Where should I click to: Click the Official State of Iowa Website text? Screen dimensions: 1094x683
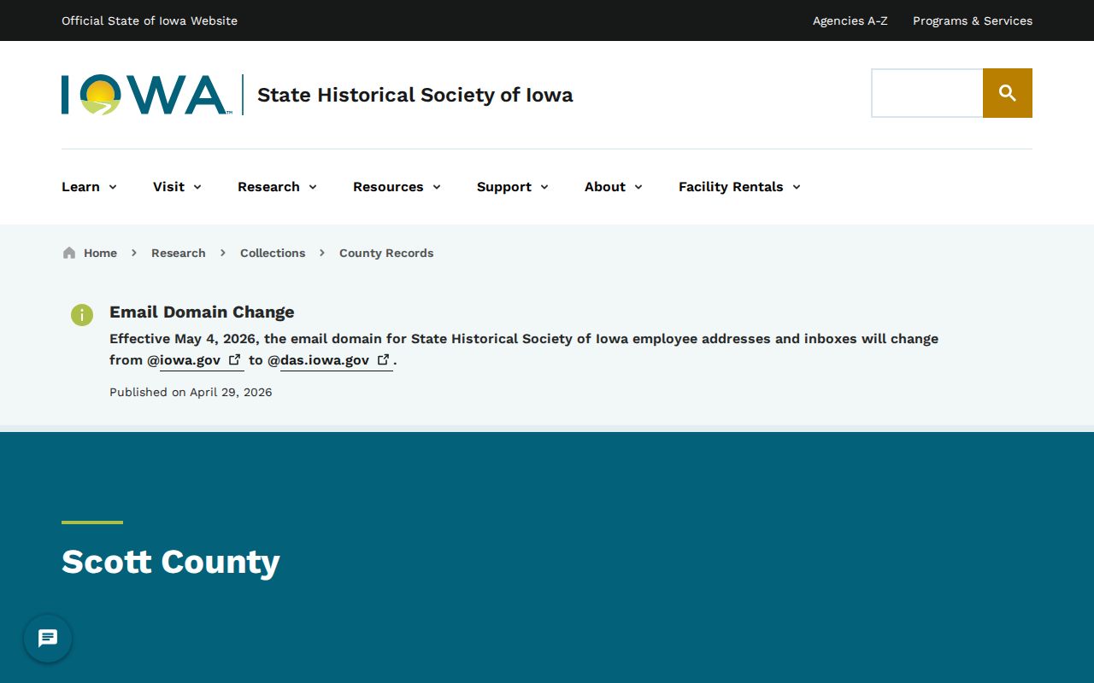(150, 20)
